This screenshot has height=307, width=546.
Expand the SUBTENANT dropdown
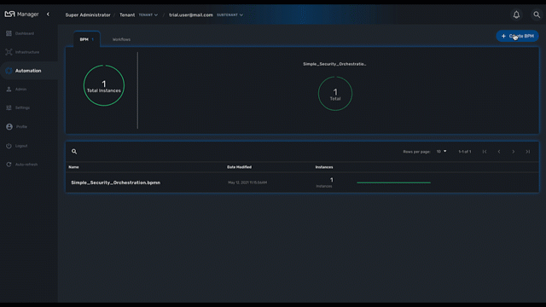point(229,15)
